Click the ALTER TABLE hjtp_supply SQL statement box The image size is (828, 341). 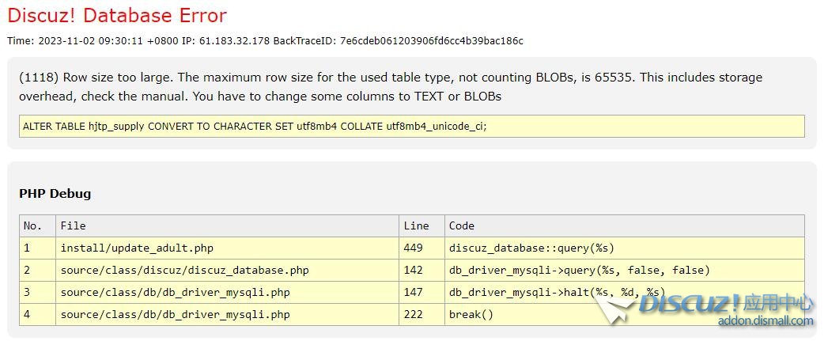click(x=411, y=127)
